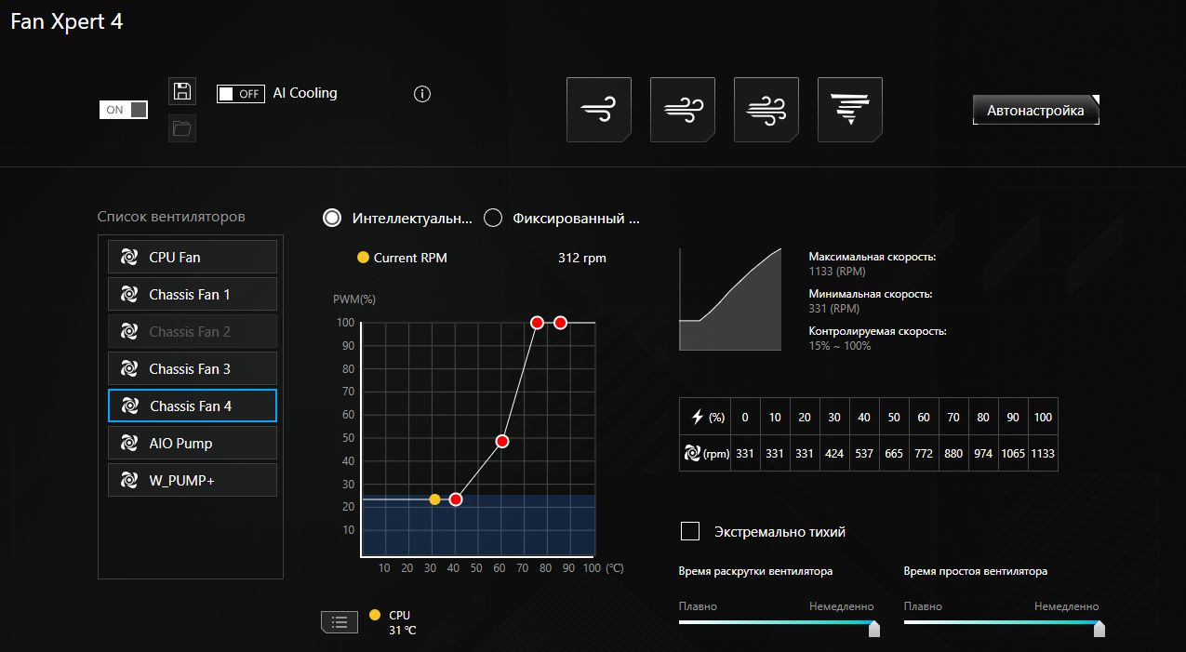Click the load profile folder icon
The image size is (1186, 652).
pyautogui.click(x=182, y=128)
